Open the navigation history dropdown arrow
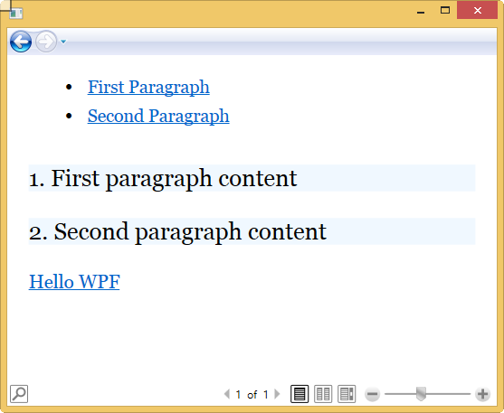The width and height of the screenshot is (504, 413). click(63, 42)
